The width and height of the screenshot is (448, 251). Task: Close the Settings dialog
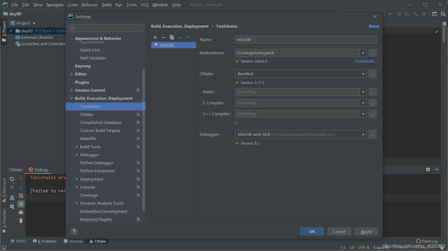click(375, 17)
